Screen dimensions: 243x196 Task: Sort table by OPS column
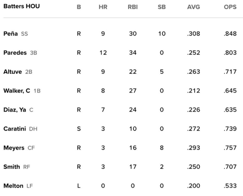point(230,7)
